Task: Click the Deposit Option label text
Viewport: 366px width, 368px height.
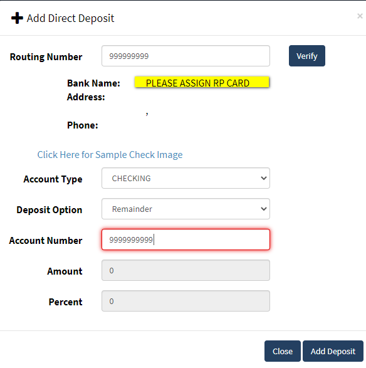Action: tap(50, 210)
